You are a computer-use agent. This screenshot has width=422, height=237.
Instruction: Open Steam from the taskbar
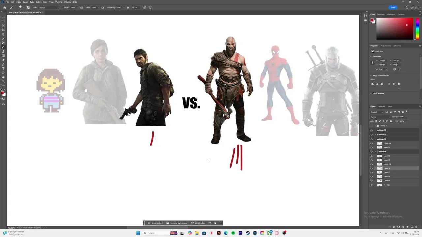(248, 233)
